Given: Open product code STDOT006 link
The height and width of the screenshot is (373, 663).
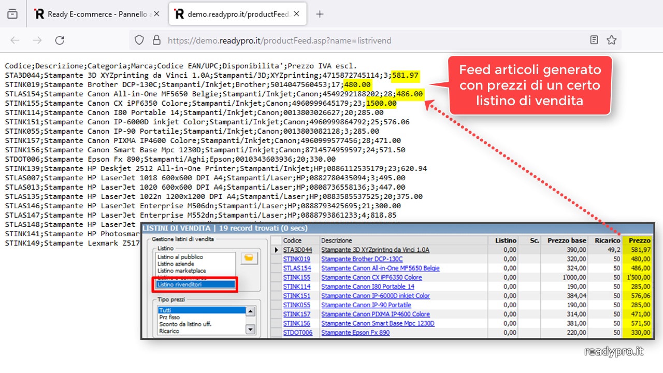Looking at the screenshot, I should [298, 333].
